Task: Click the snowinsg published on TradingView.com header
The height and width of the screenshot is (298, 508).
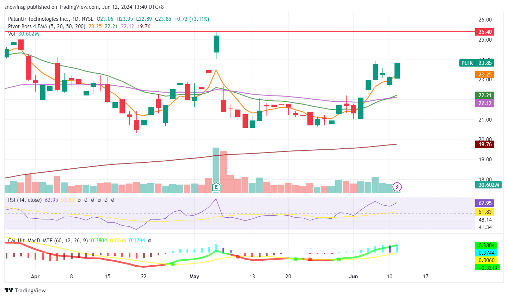Action: tap(84, 7)
